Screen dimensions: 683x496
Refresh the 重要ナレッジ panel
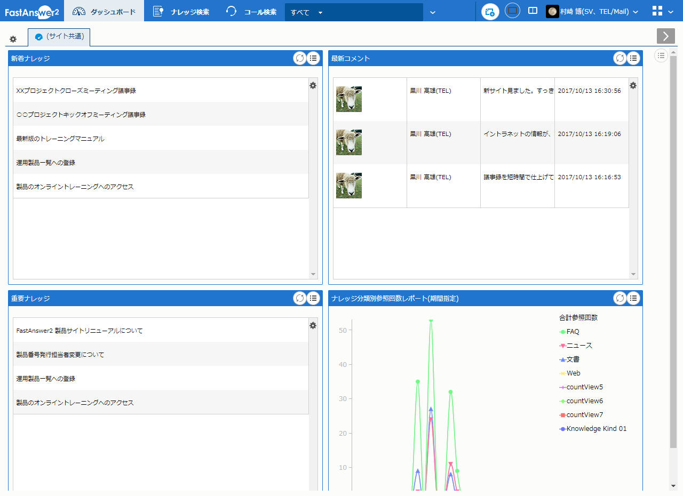coord(300,299)
